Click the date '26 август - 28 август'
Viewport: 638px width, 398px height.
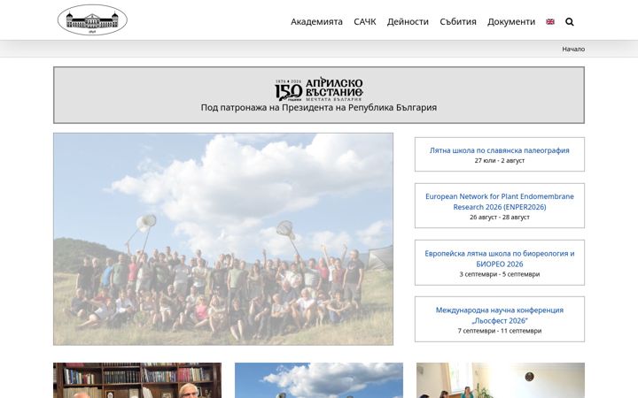coord(499,218)
